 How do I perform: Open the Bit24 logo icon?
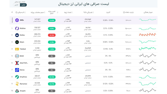(x=17, y=56)
